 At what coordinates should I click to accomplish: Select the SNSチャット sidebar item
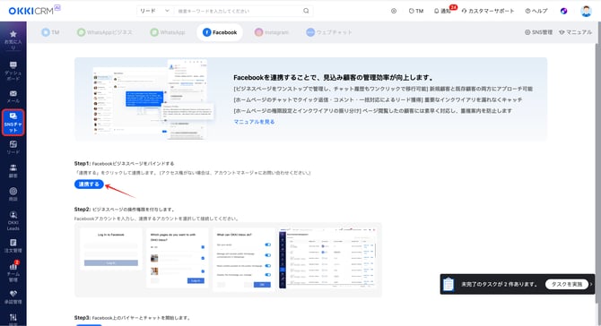coord(13,123)
